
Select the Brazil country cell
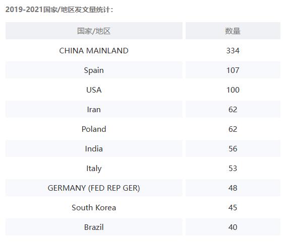coord(94,227)
